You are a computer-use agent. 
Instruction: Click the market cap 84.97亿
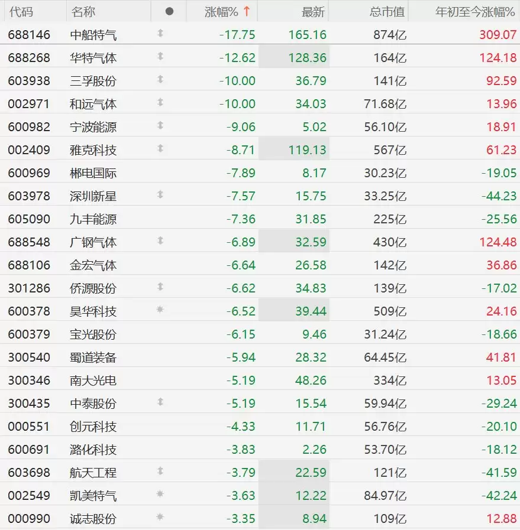[385, 496]
